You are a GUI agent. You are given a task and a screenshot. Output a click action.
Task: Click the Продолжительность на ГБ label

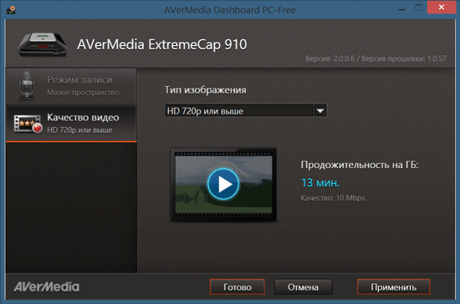[360, 165]
